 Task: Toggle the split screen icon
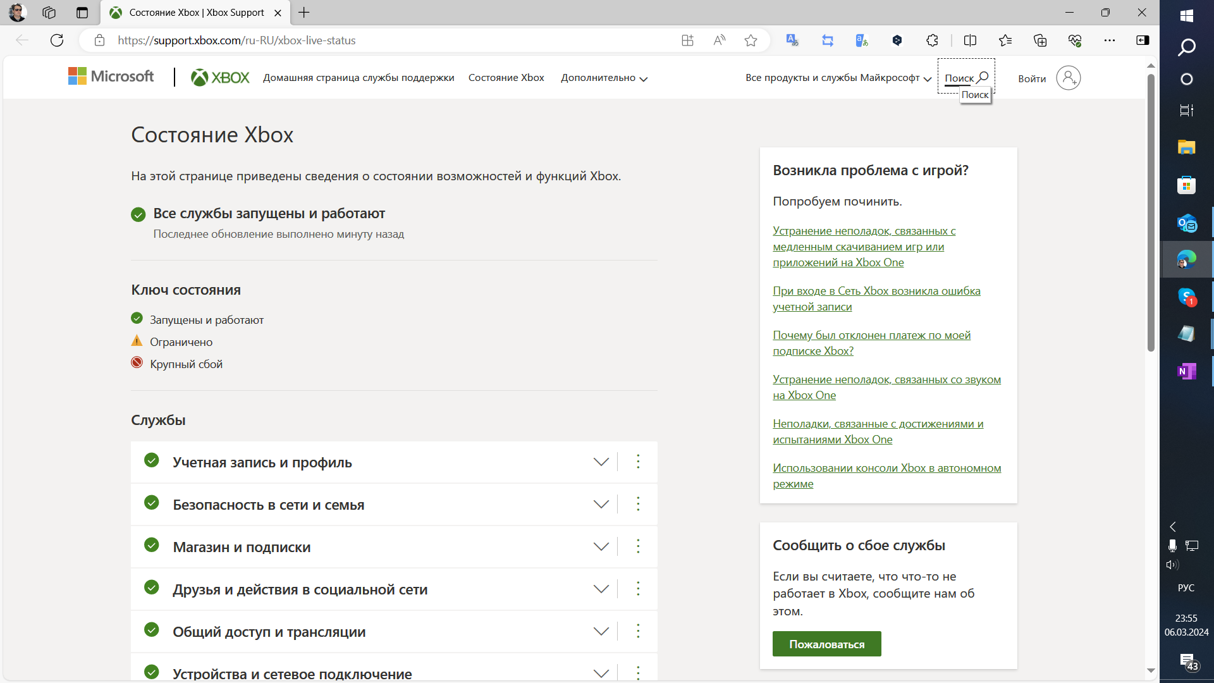(970, 40)
